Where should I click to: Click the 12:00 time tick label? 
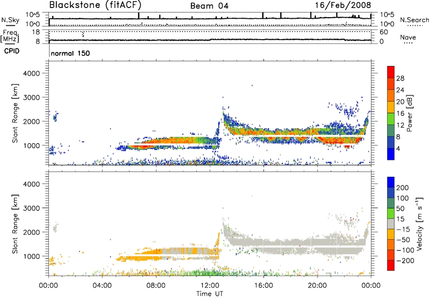[x=210, y=286]
